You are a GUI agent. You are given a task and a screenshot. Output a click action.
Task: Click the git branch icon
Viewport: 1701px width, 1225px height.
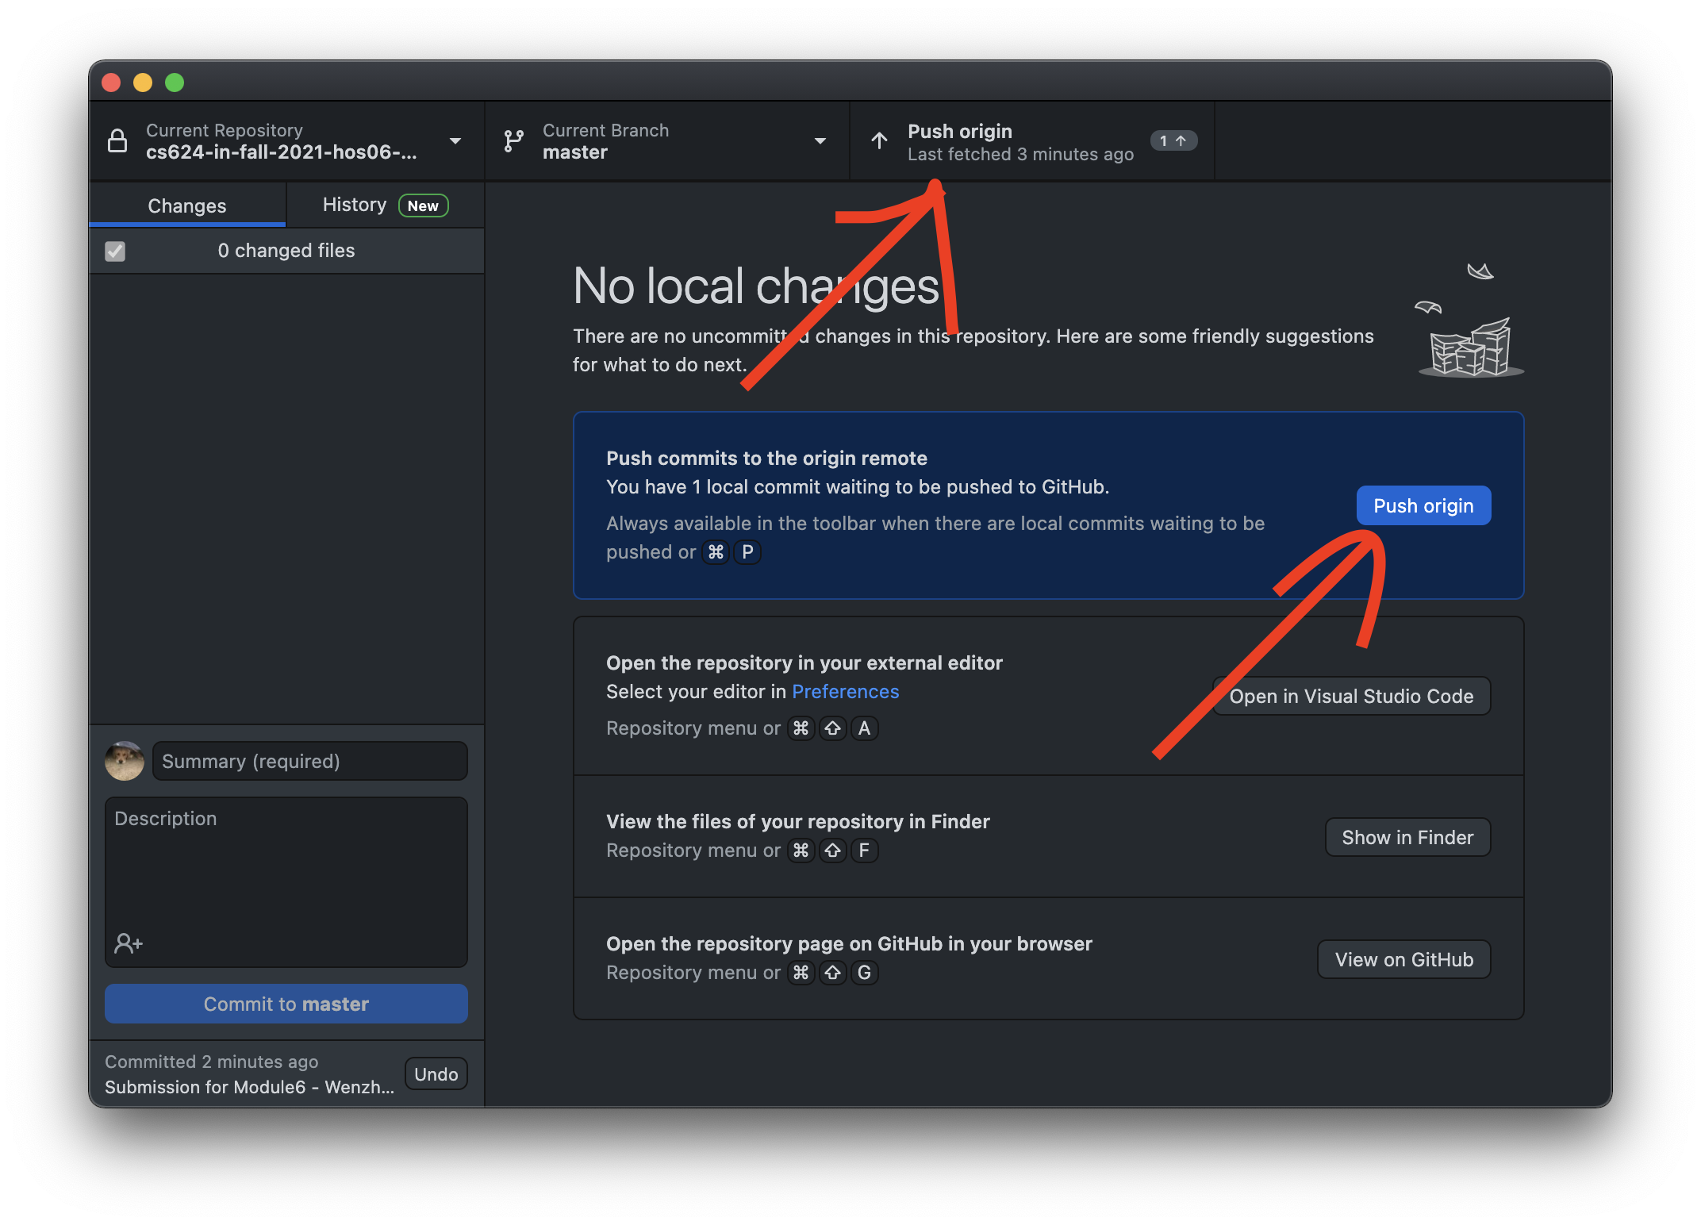pyautogui.click(x=514, y=141)
